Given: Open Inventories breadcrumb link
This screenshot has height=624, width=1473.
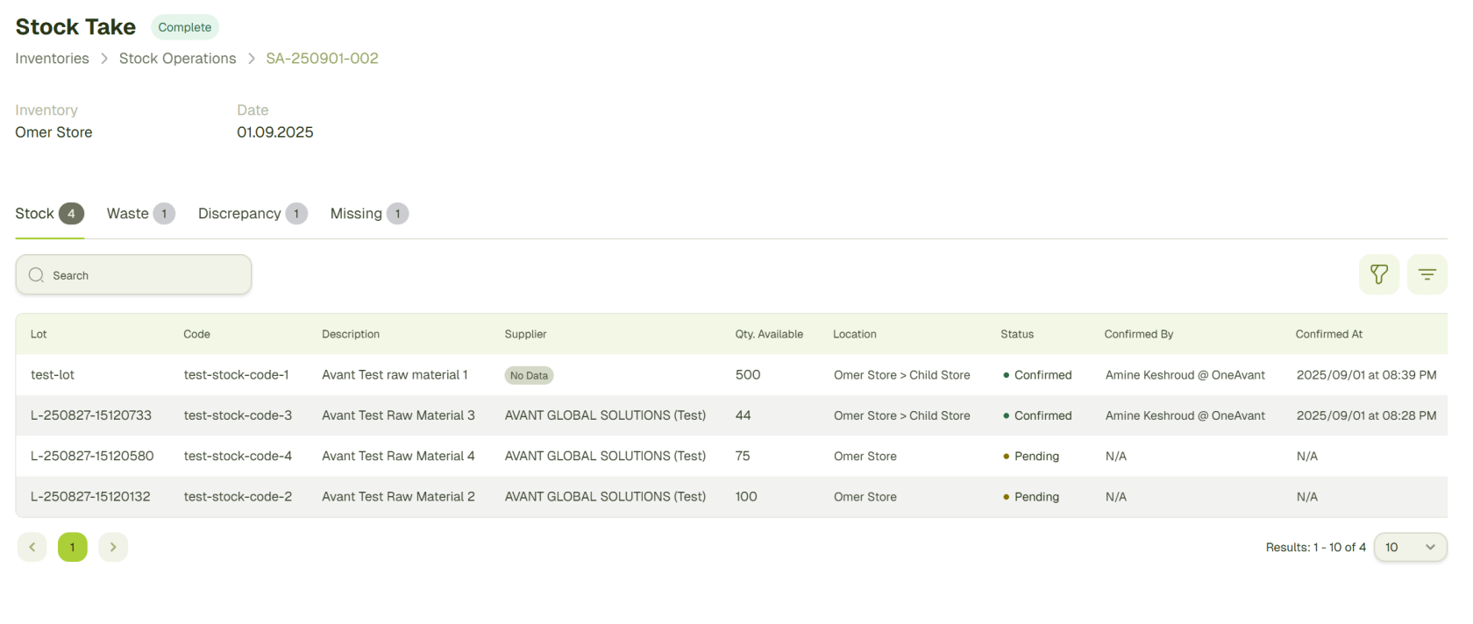Looking at the screenshot, I should pyautogui.click(x=52, y=59).
